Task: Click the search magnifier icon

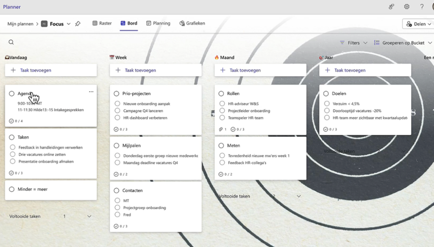Action: (11, 42)
